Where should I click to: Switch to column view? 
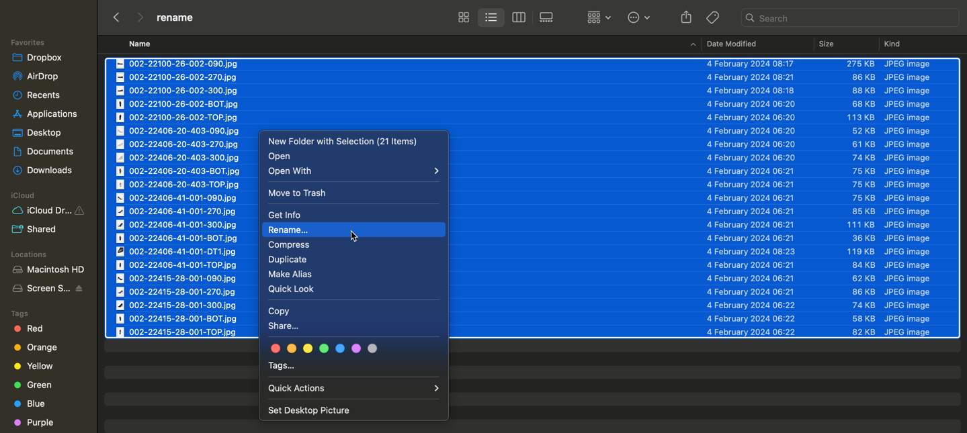(x=518, y=17)
